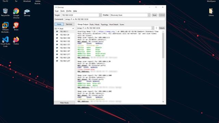Sort host list by Host column arrow
This screenshot has height=123, width=219.
point(73,28)
